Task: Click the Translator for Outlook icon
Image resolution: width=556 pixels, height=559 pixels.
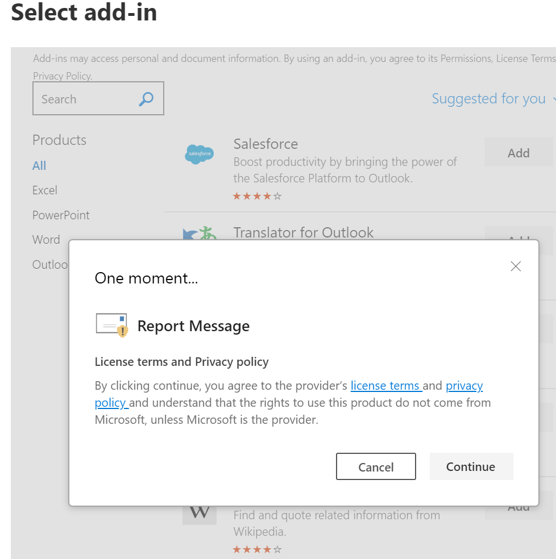Action: click(200, 233)
